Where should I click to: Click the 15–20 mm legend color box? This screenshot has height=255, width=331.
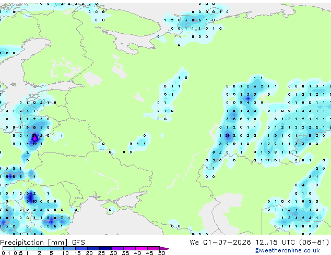tap(81, 248)
